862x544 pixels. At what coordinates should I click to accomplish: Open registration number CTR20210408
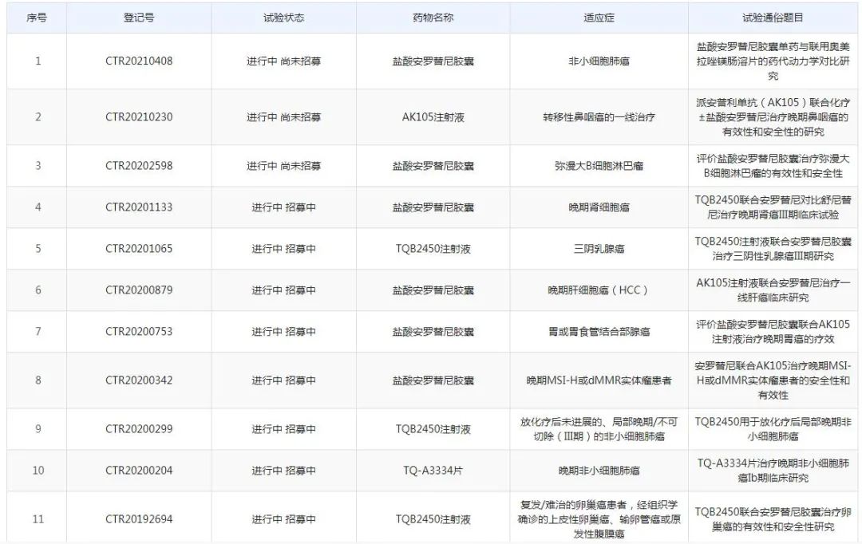click(139, 61)
